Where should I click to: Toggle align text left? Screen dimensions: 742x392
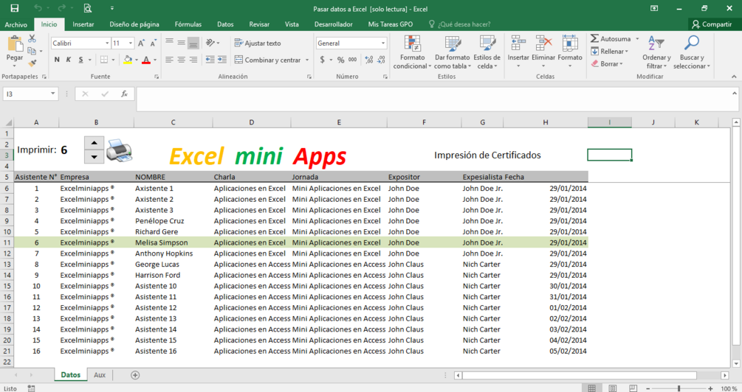tap(169, 60)
